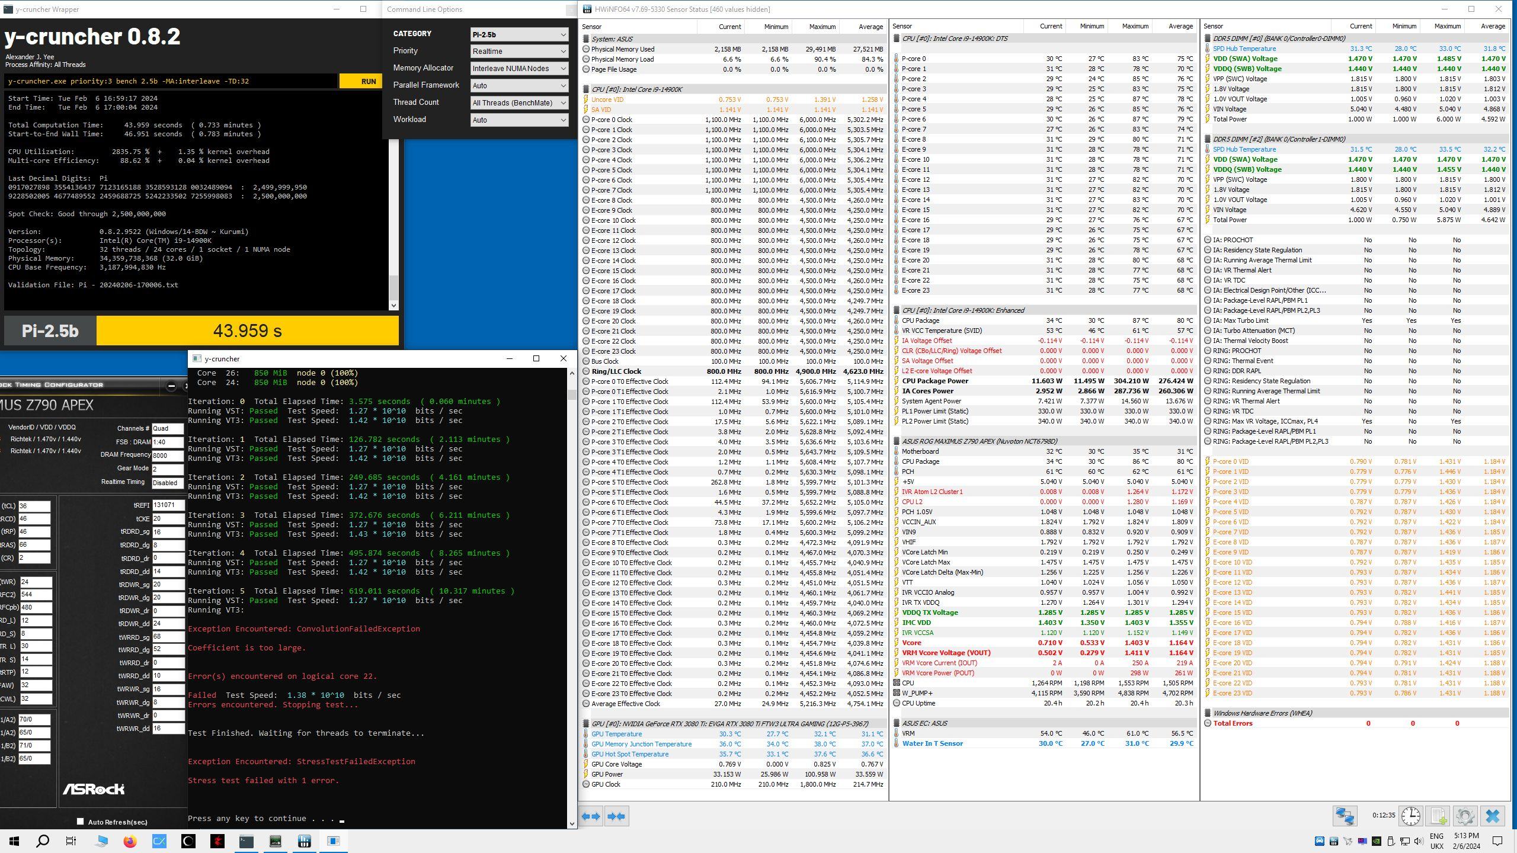1517x853 pixels.
Task: Open the Memory Allocator dropdown
Action: pyautogui.click(x=519, y=69)
